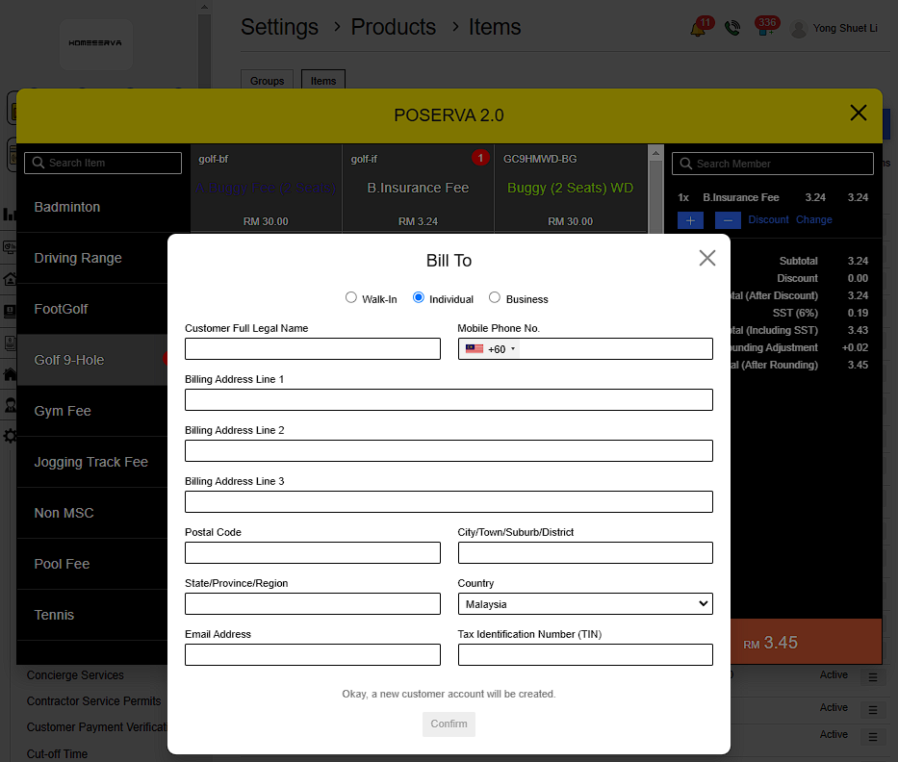Select the Badminton category

coord(67,207)
